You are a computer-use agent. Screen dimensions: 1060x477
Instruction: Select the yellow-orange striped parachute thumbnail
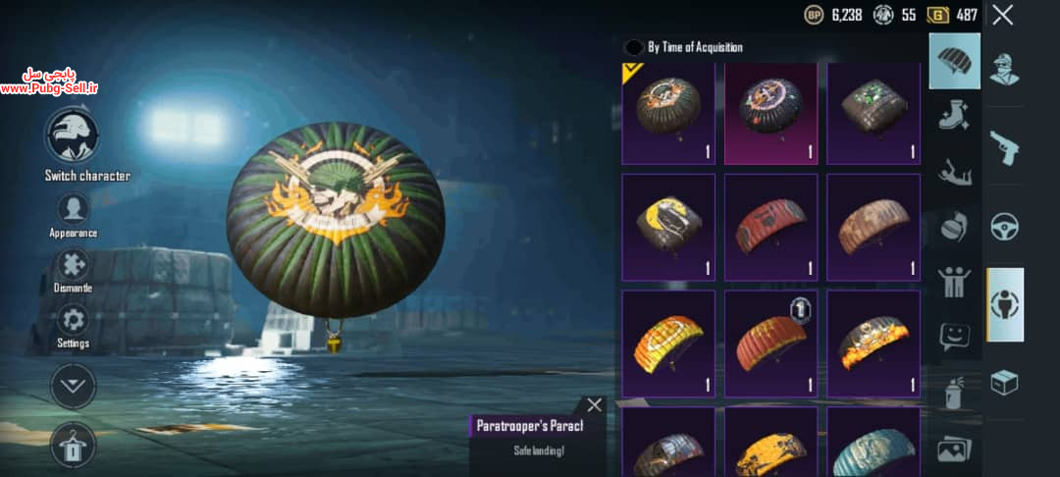tap(668, 344)
